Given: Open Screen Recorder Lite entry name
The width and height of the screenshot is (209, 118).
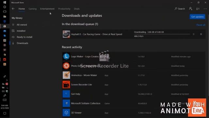Looking at the screenshot, I should pyautogui.click(x=81, y=85).
